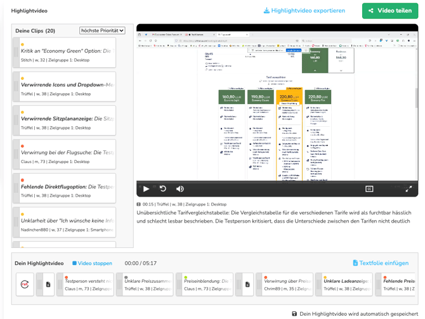
Task: Open the 'höchste Priorität' sort dropdown
Action: point(102,30)
